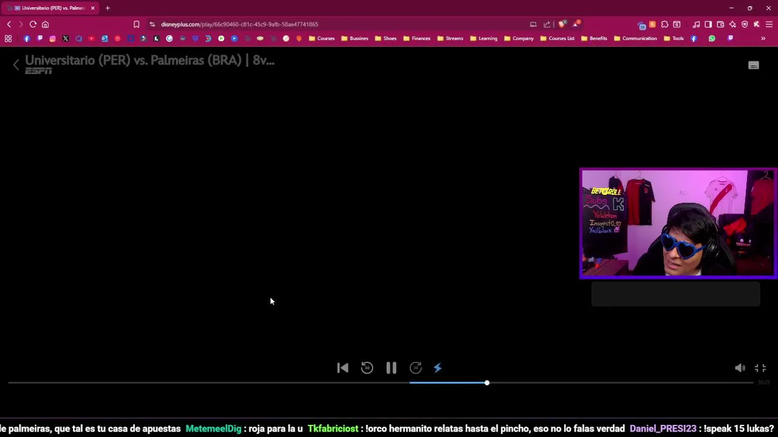Cast screen icon in address bar
The image size is (778, 437).
point(533,24)
